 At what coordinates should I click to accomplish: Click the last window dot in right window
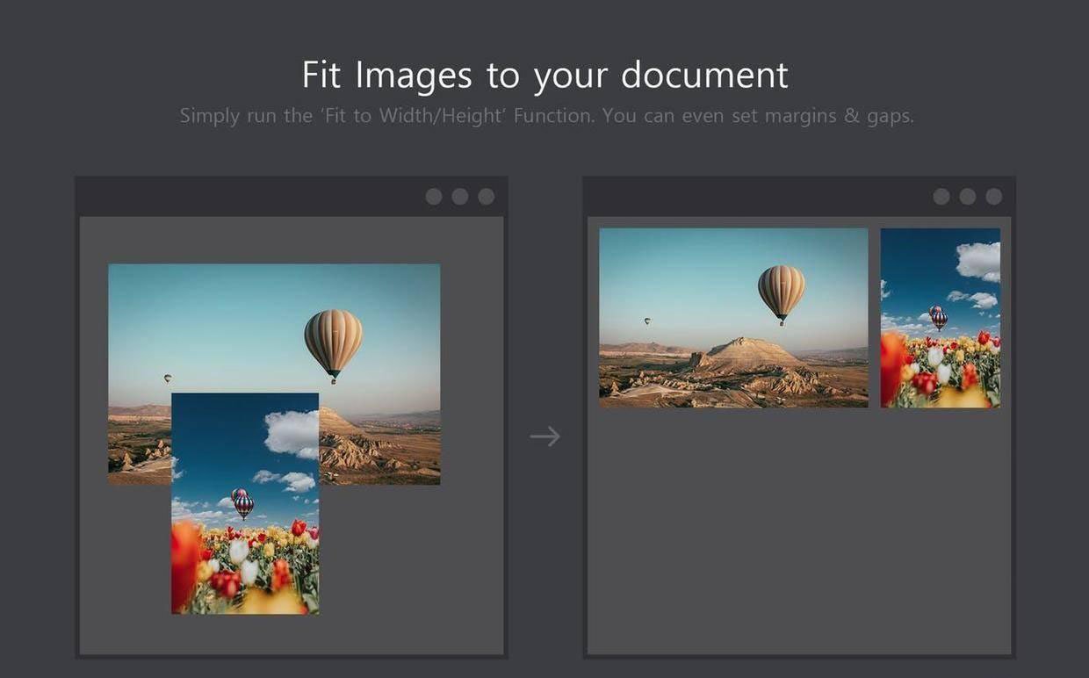(x=994, y=197)
